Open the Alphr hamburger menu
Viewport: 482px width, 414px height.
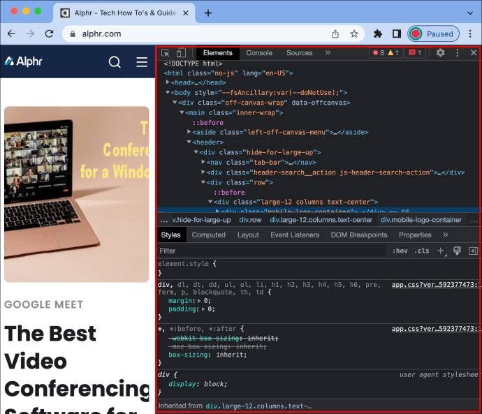[x=142, y=61]
